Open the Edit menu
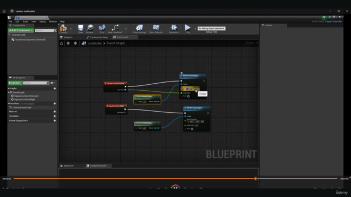 pyautogui.click(x=17, y=22)
